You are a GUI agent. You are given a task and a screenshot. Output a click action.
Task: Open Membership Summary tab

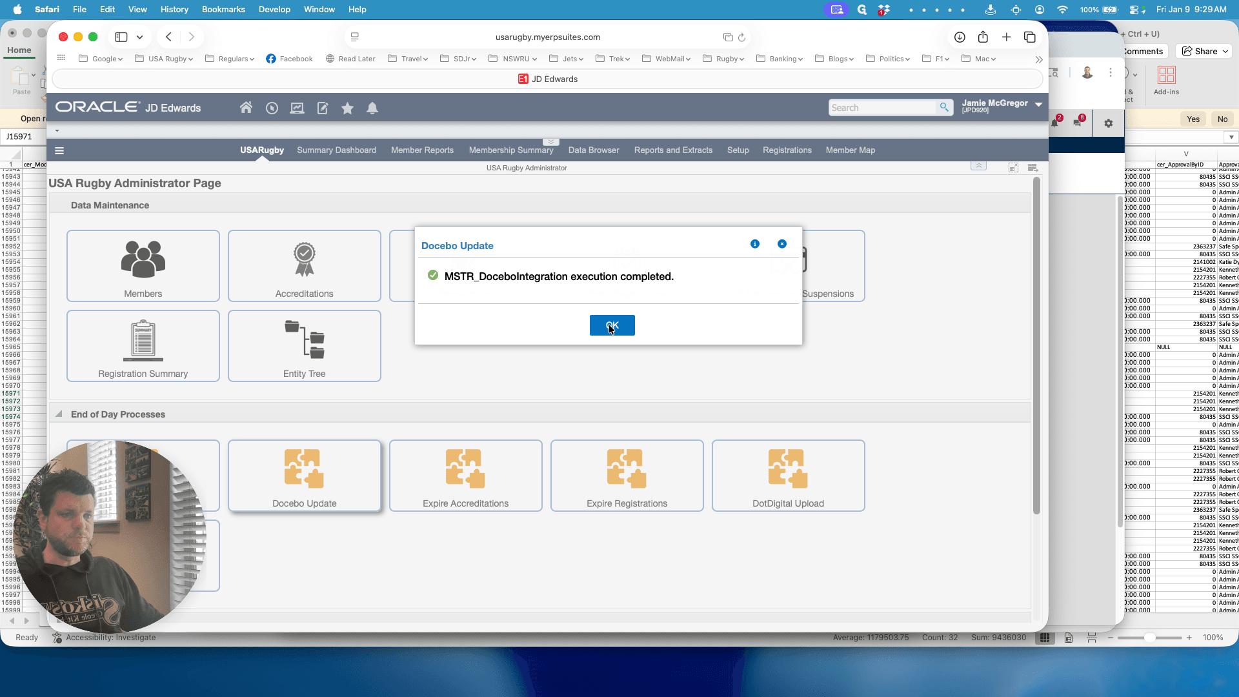(x=511, y=150)
